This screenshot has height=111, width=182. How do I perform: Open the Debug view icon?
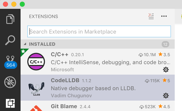[x=10, y=82]
